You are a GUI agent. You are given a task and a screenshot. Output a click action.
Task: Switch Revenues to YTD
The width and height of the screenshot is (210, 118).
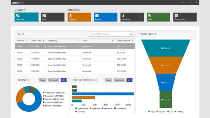(63, 80)
